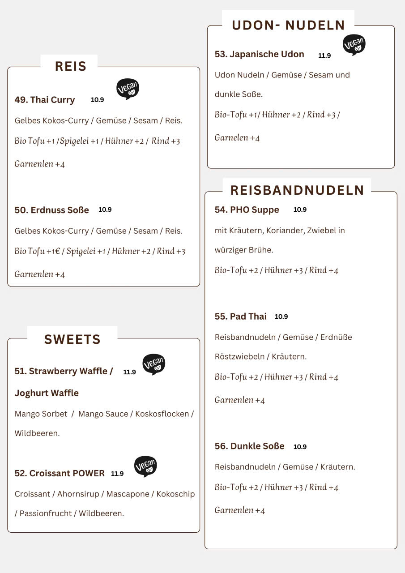The height and width of the screenshot is (573, 405).
Task: Choose 53. Japanische Udon dish title
Action: [260, 54]
